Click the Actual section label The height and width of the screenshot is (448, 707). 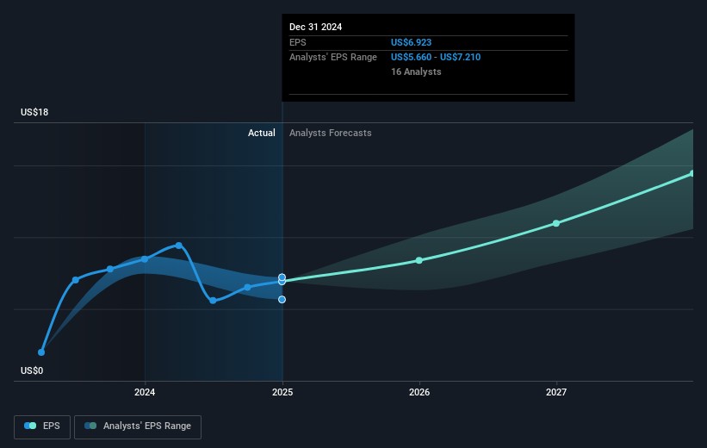click(261, 133)
